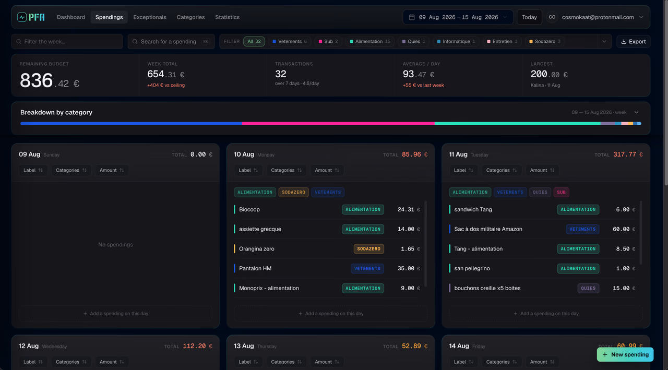Image resolution: width=668 pixels, height=370 pixels.
Task: Sort 11 Aug by the Label arrows
Action: [471, 170]
